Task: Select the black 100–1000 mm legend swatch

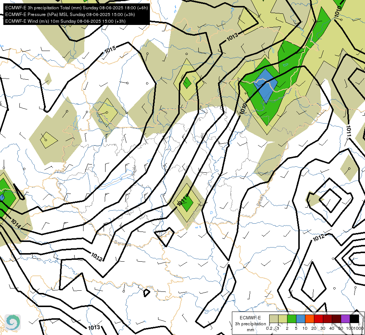Action: [354, 319]
